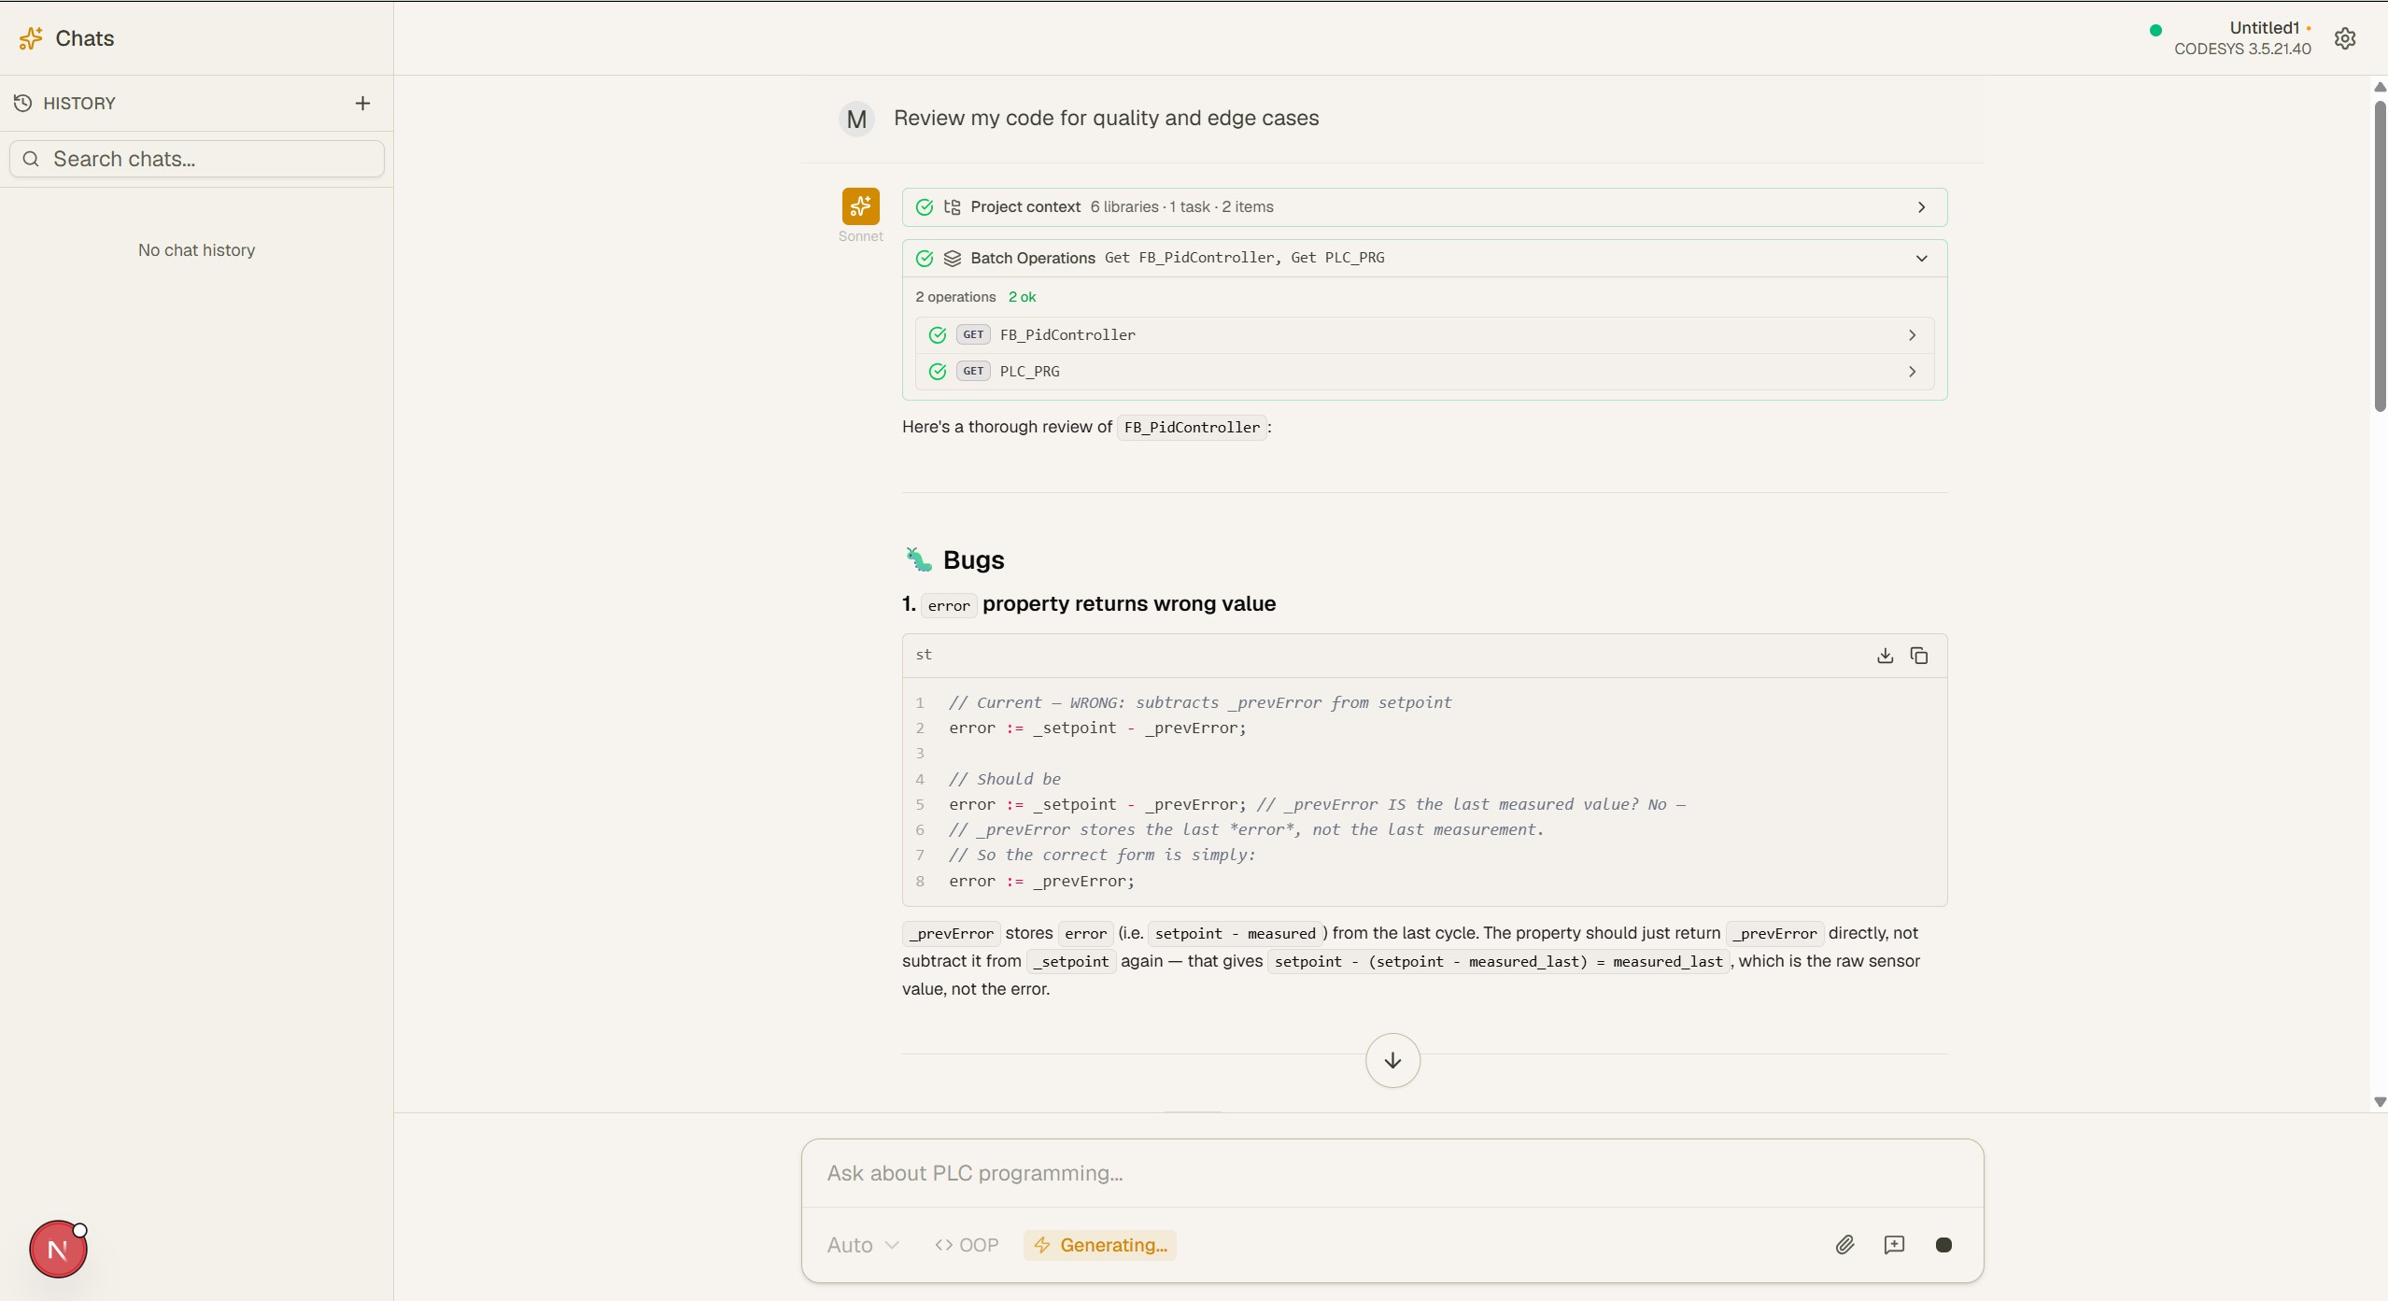Click the Chats title text
Viewport: 2388px width, 1301px height.
click(85, 38)
